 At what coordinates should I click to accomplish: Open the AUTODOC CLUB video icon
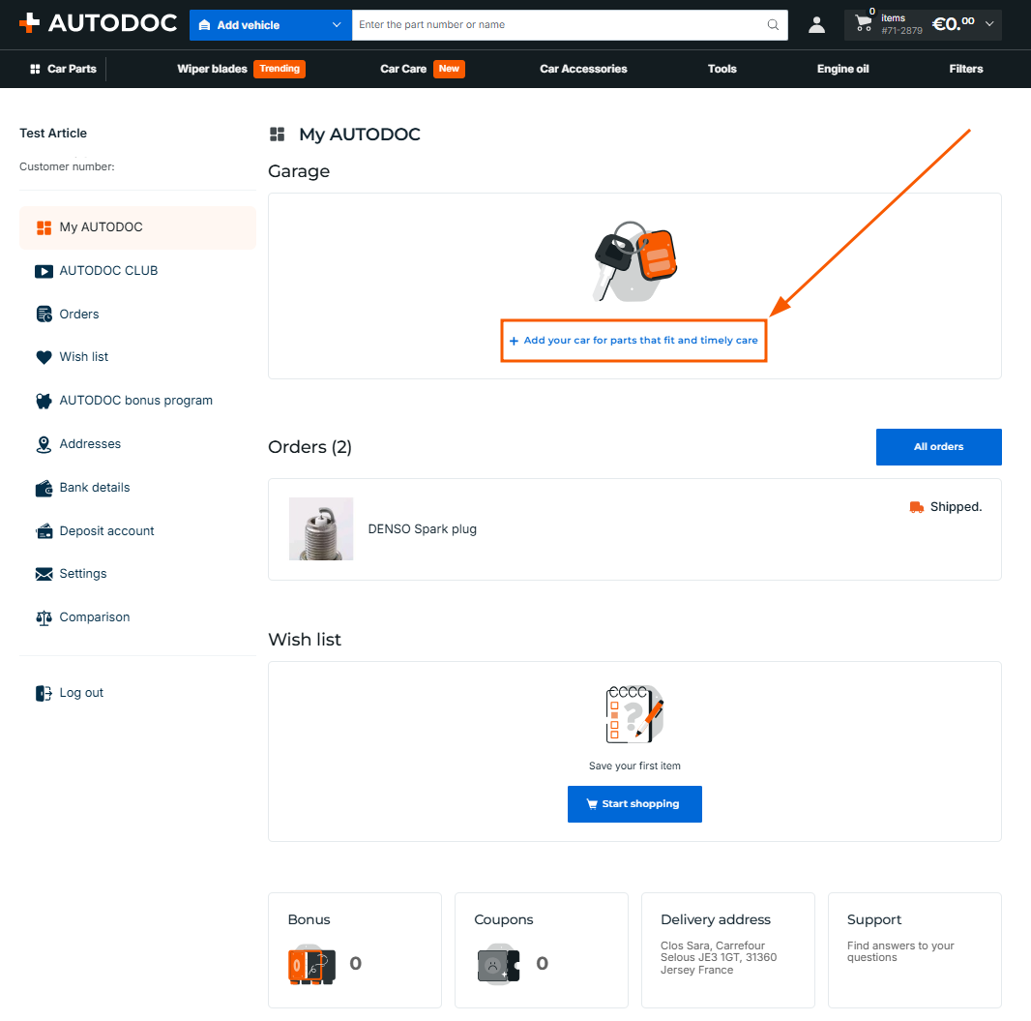(x=44, y=271)
